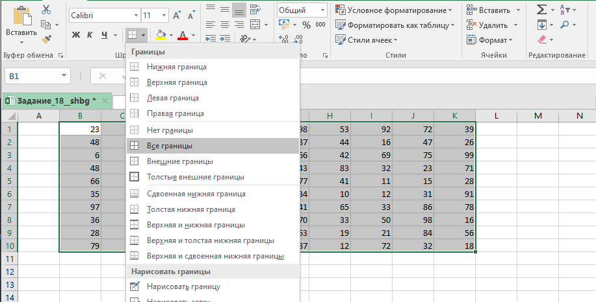
Task: Click the AutoSum sigma icon
Action: (541, 10)
